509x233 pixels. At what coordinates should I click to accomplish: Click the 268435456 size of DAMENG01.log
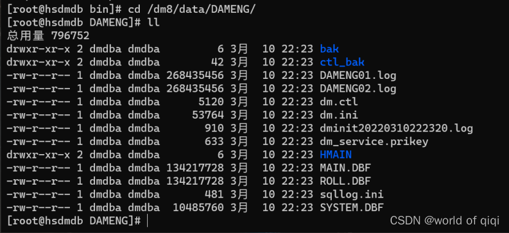click(x=195, y=75)
